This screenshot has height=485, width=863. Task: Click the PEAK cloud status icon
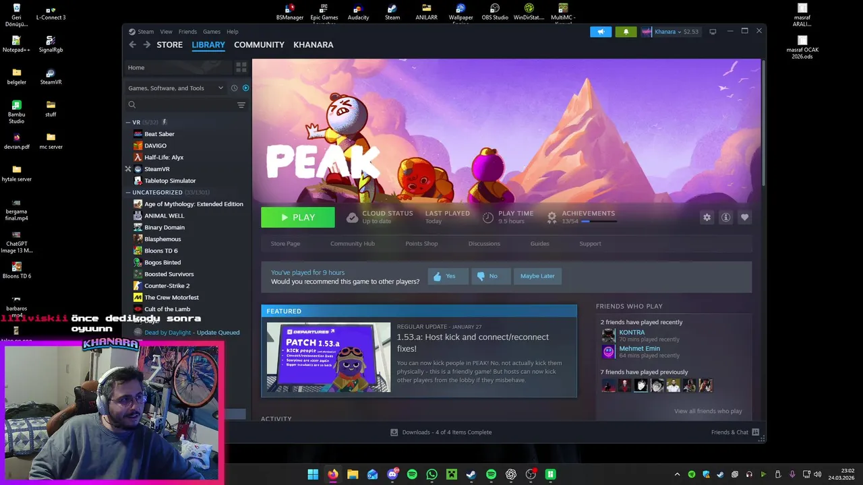352,217
